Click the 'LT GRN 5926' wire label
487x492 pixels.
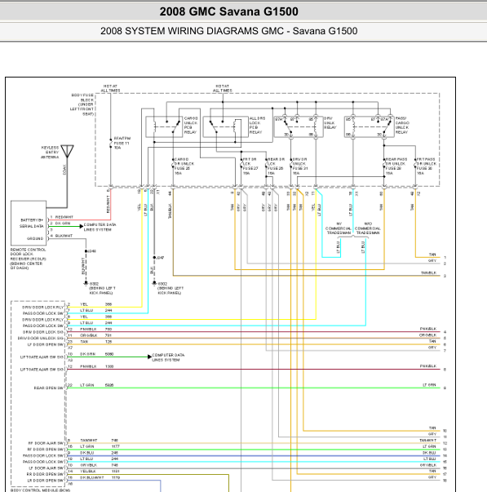pyautogui.click(x=96, y=385)
